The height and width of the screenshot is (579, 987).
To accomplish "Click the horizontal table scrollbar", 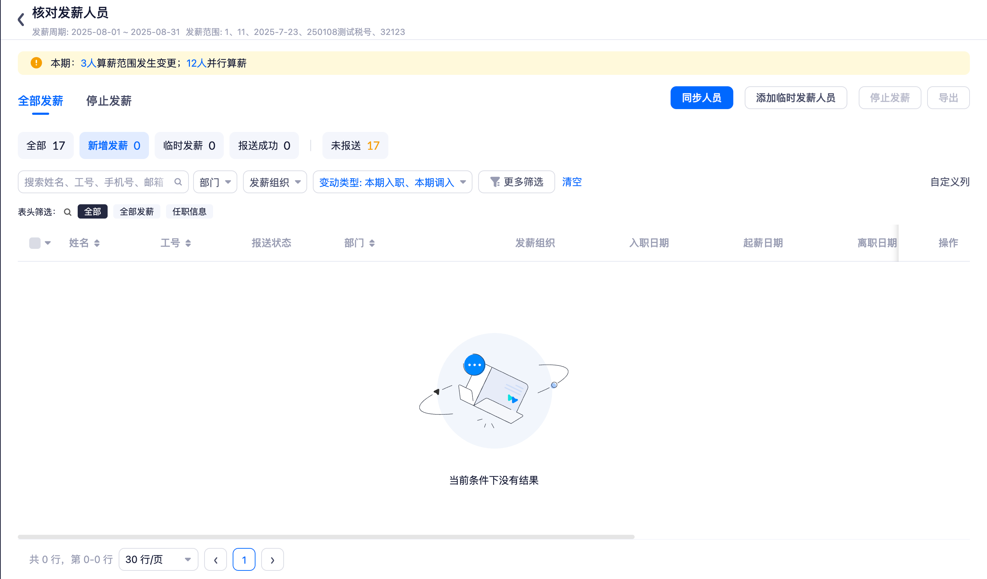I will click(326, 537).
